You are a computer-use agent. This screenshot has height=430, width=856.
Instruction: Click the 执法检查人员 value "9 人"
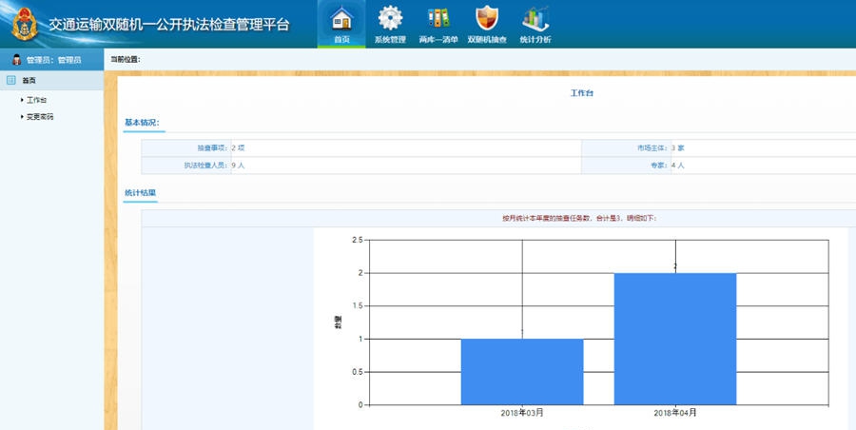pos(238,166)
